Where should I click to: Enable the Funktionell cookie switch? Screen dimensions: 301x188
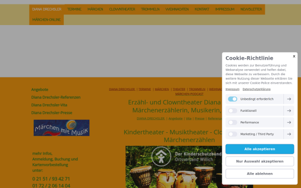point(232,111)
